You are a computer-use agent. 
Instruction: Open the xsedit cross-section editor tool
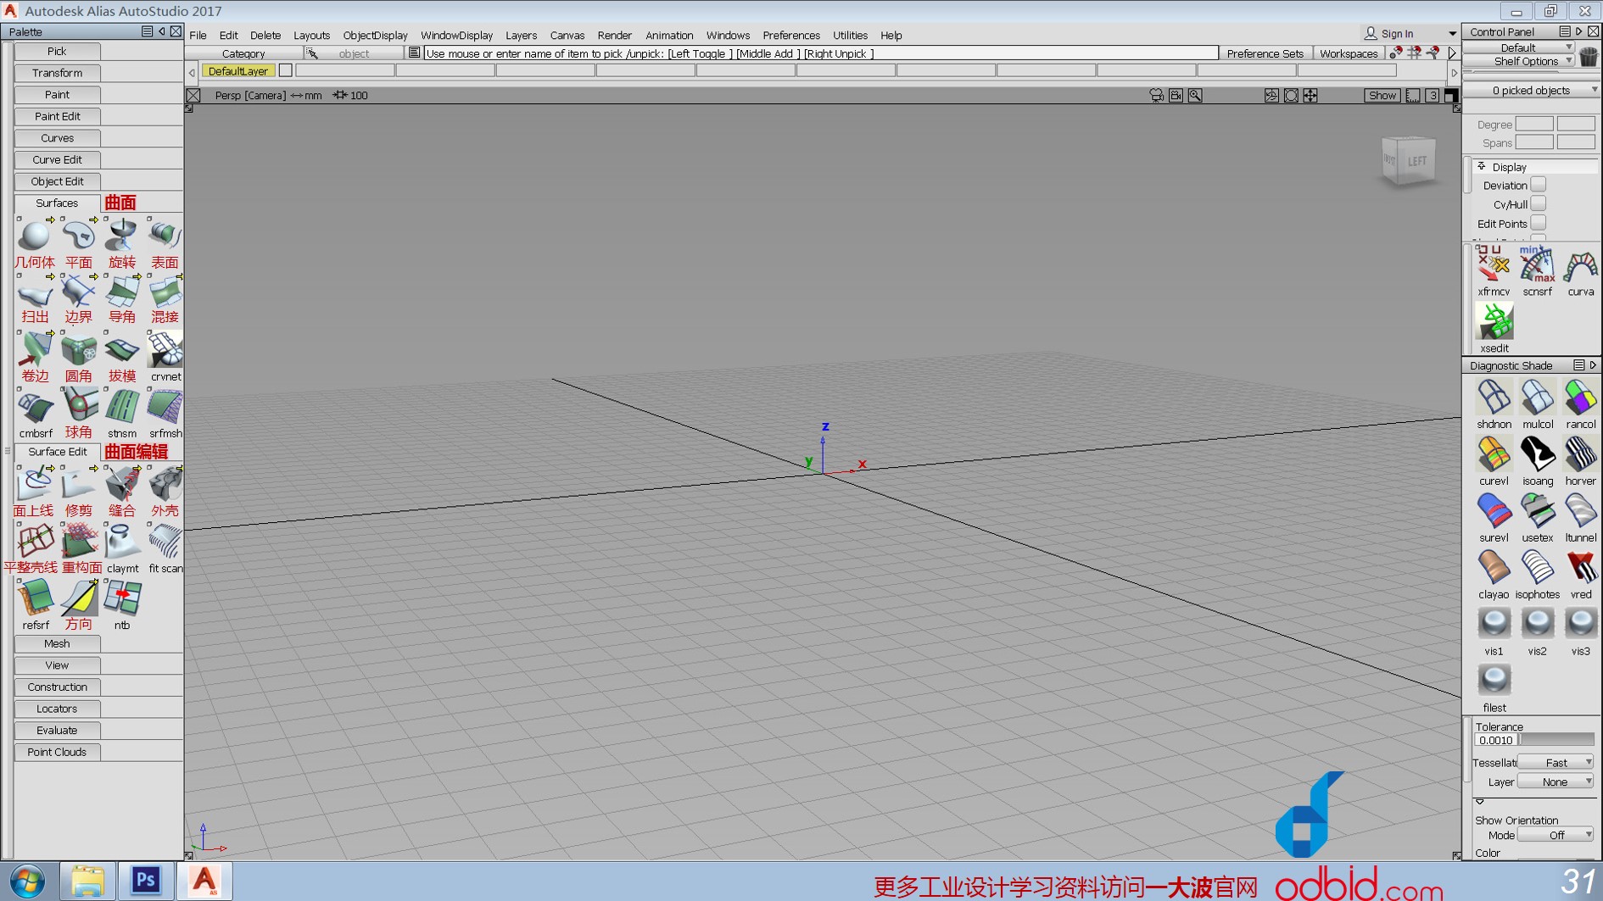[1494, 321]
